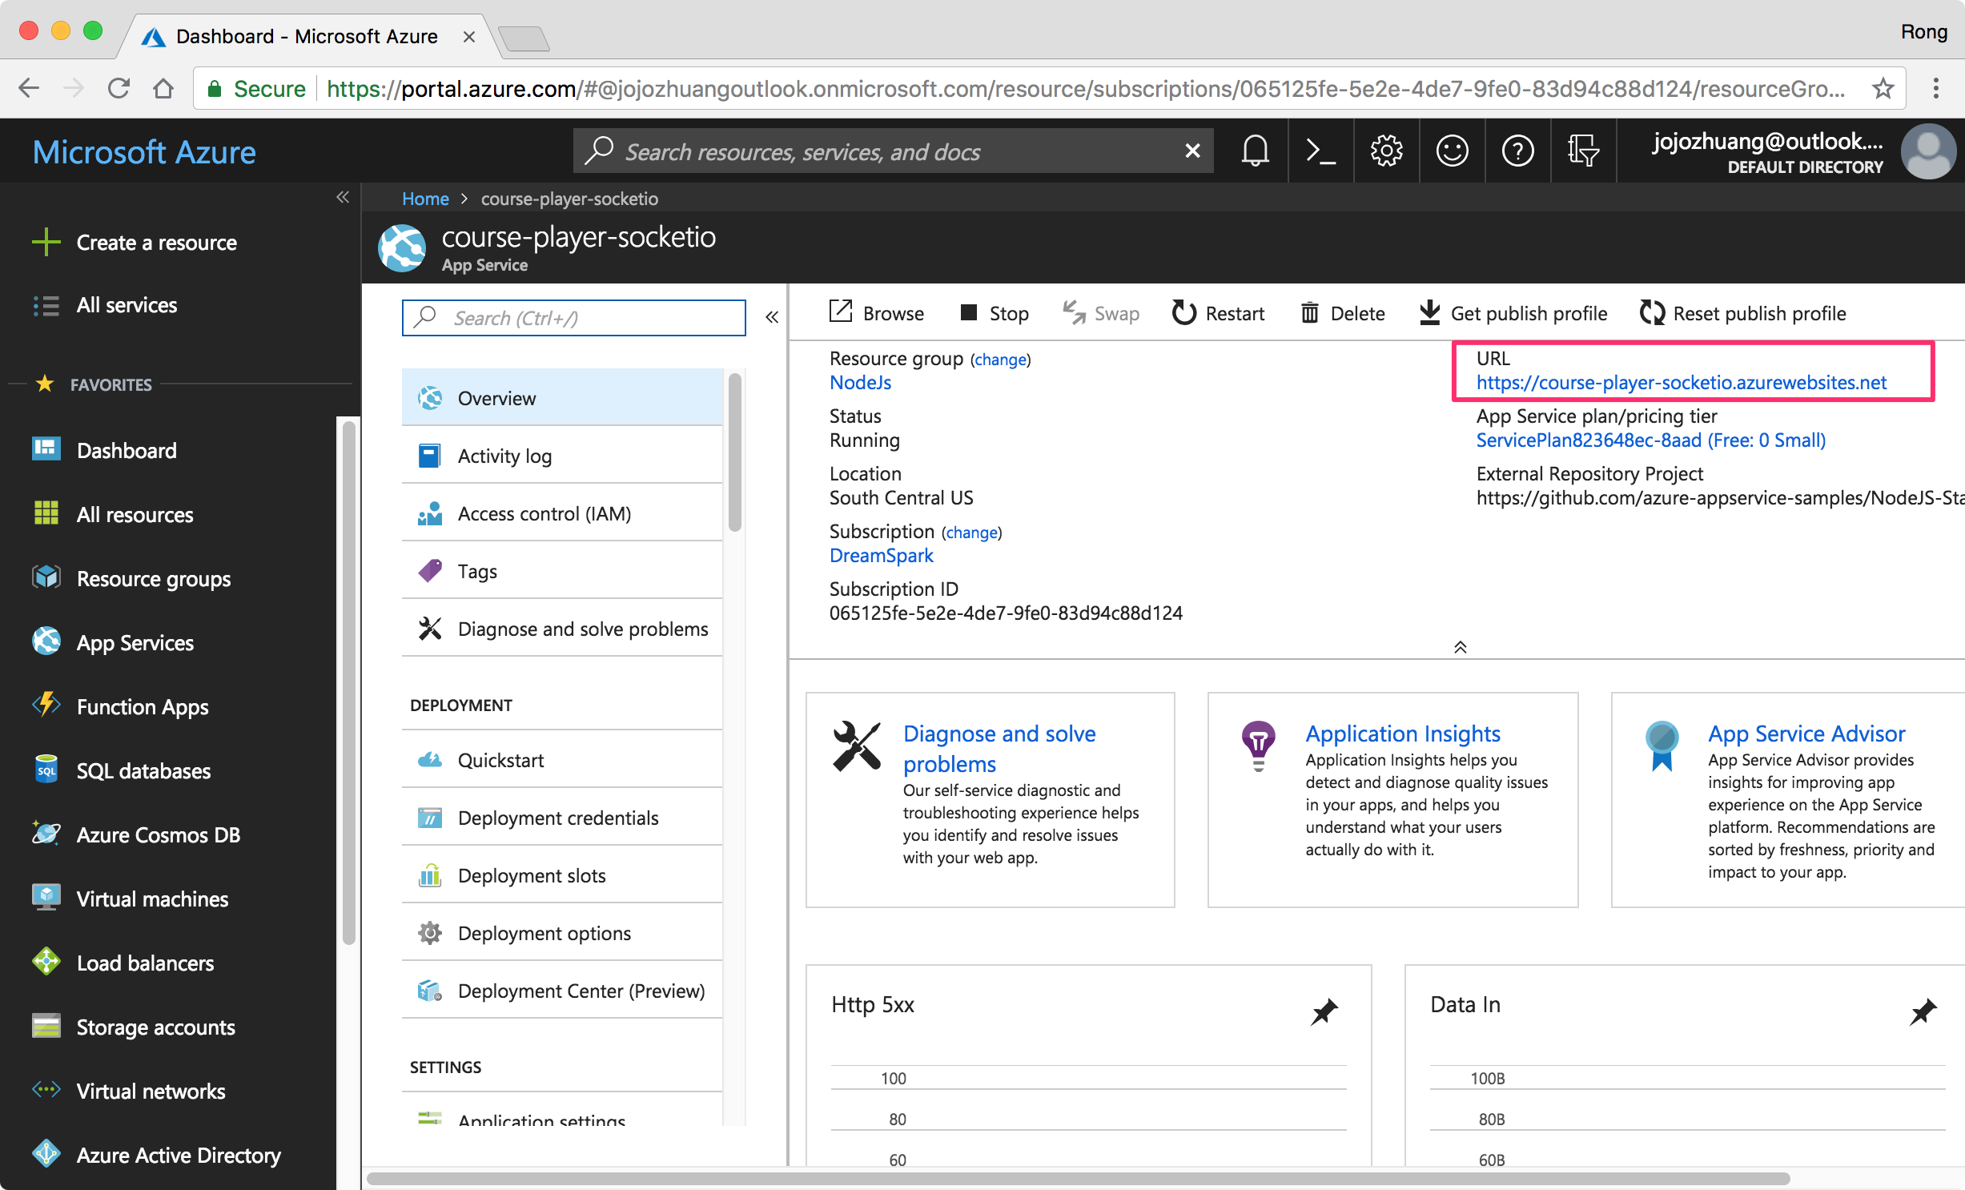Screen dimensions: 1965x1190
Task: Click the SQL databases icon
Action: point(46,770)
